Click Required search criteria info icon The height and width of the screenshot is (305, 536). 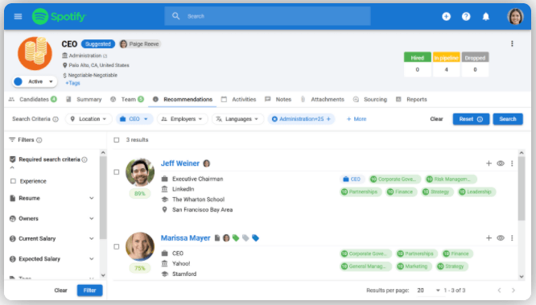85,159
